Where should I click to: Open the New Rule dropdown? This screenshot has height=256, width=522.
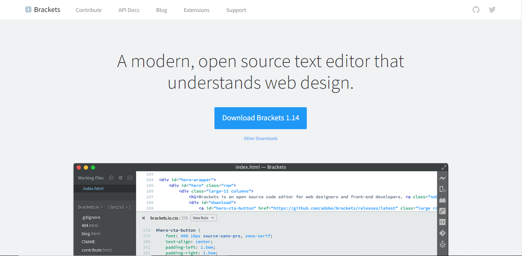click(x=204, y=217)
